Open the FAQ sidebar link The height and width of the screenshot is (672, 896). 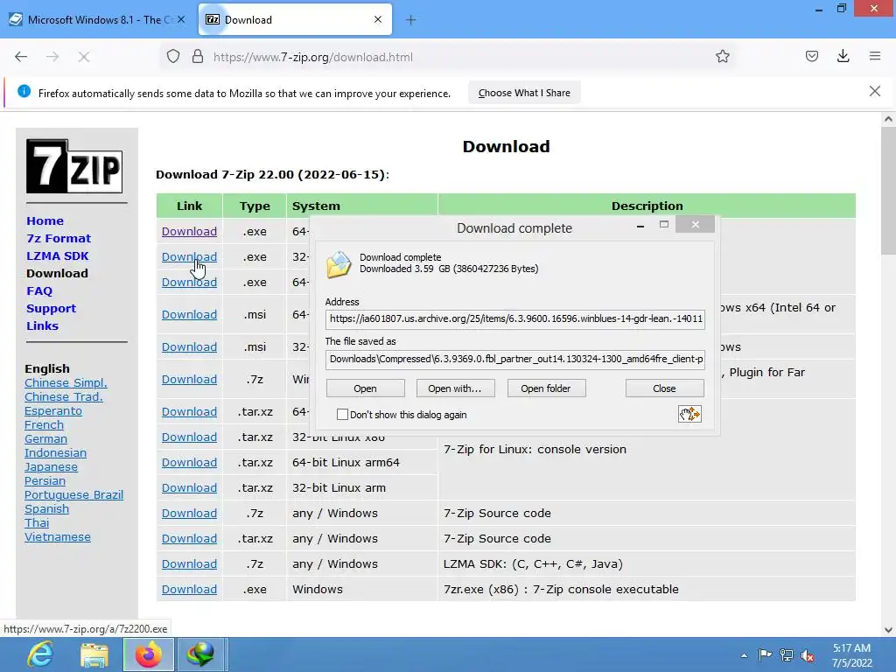click(39, 290)
